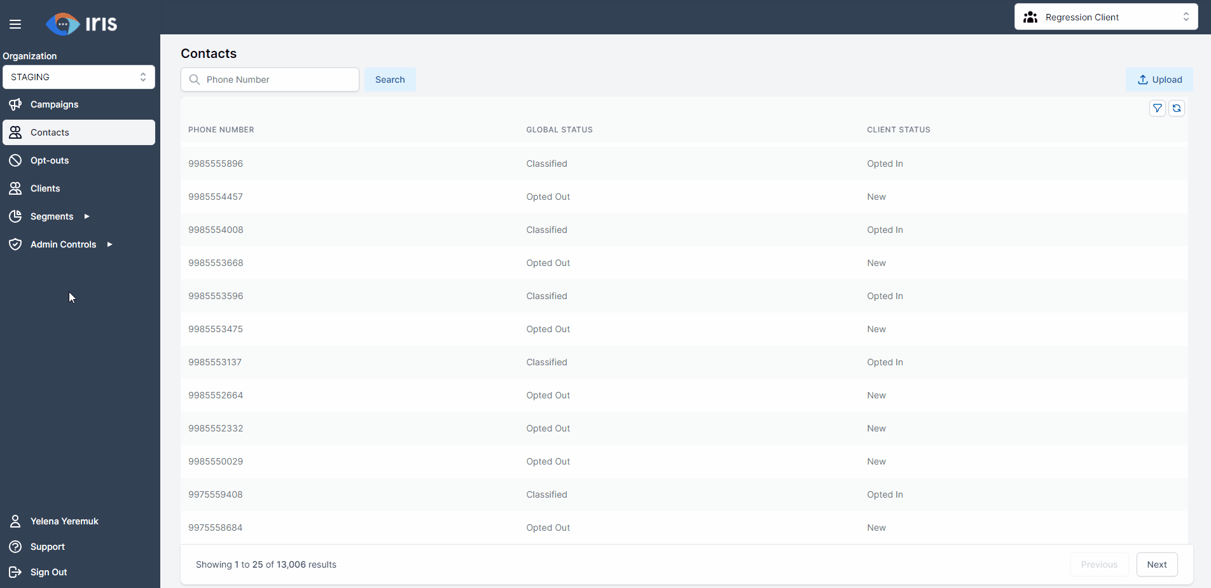Image resolution: width=1211 pixels, height=588 pixels.
Task: Click New client status for 9985553668
Action: point(876,263)
